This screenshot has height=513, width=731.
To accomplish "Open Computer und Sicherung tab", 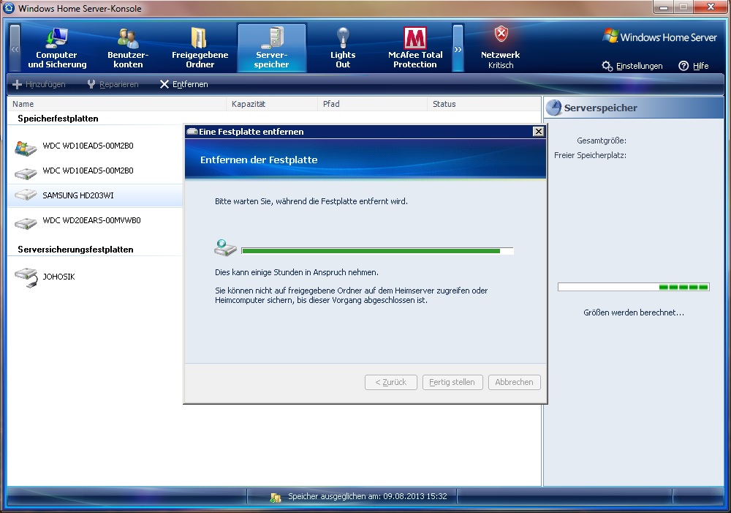I will tap(57, 48).
